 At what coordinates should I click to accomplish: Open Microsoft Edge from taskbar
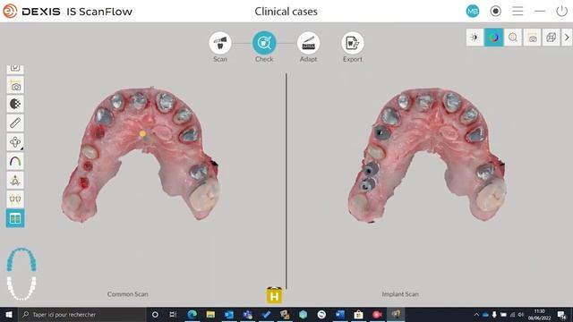coord(192,314)
